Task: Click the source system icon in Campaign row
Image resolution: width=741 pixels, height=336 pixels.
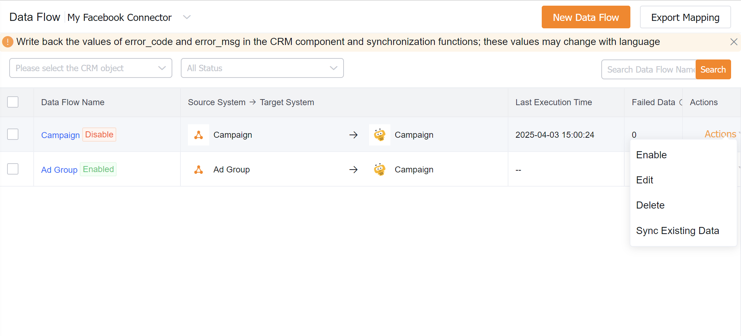Action: coord(199,135)
